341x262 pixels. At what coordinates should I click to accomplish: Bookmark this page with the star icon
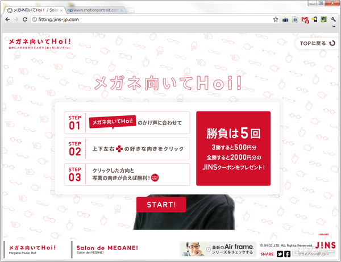(x=276, y=19)
